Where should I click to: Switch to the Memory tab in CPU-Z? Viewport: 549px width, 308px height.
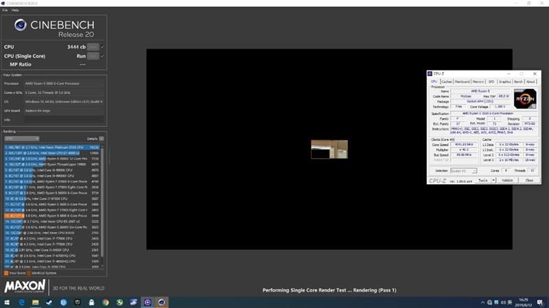pos(478,81)
